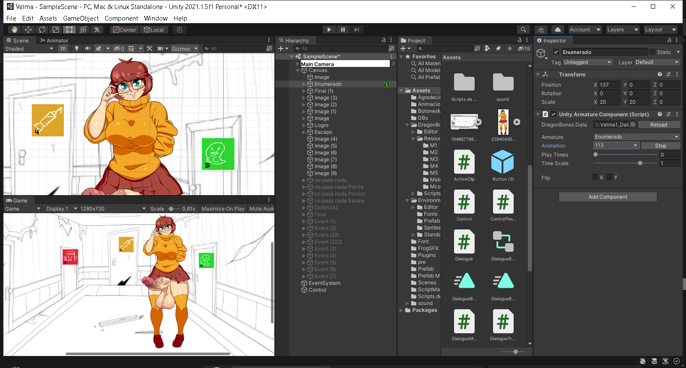Click the Step frame button
This screenshot has height=368, width=686.
tap(357, 30)
